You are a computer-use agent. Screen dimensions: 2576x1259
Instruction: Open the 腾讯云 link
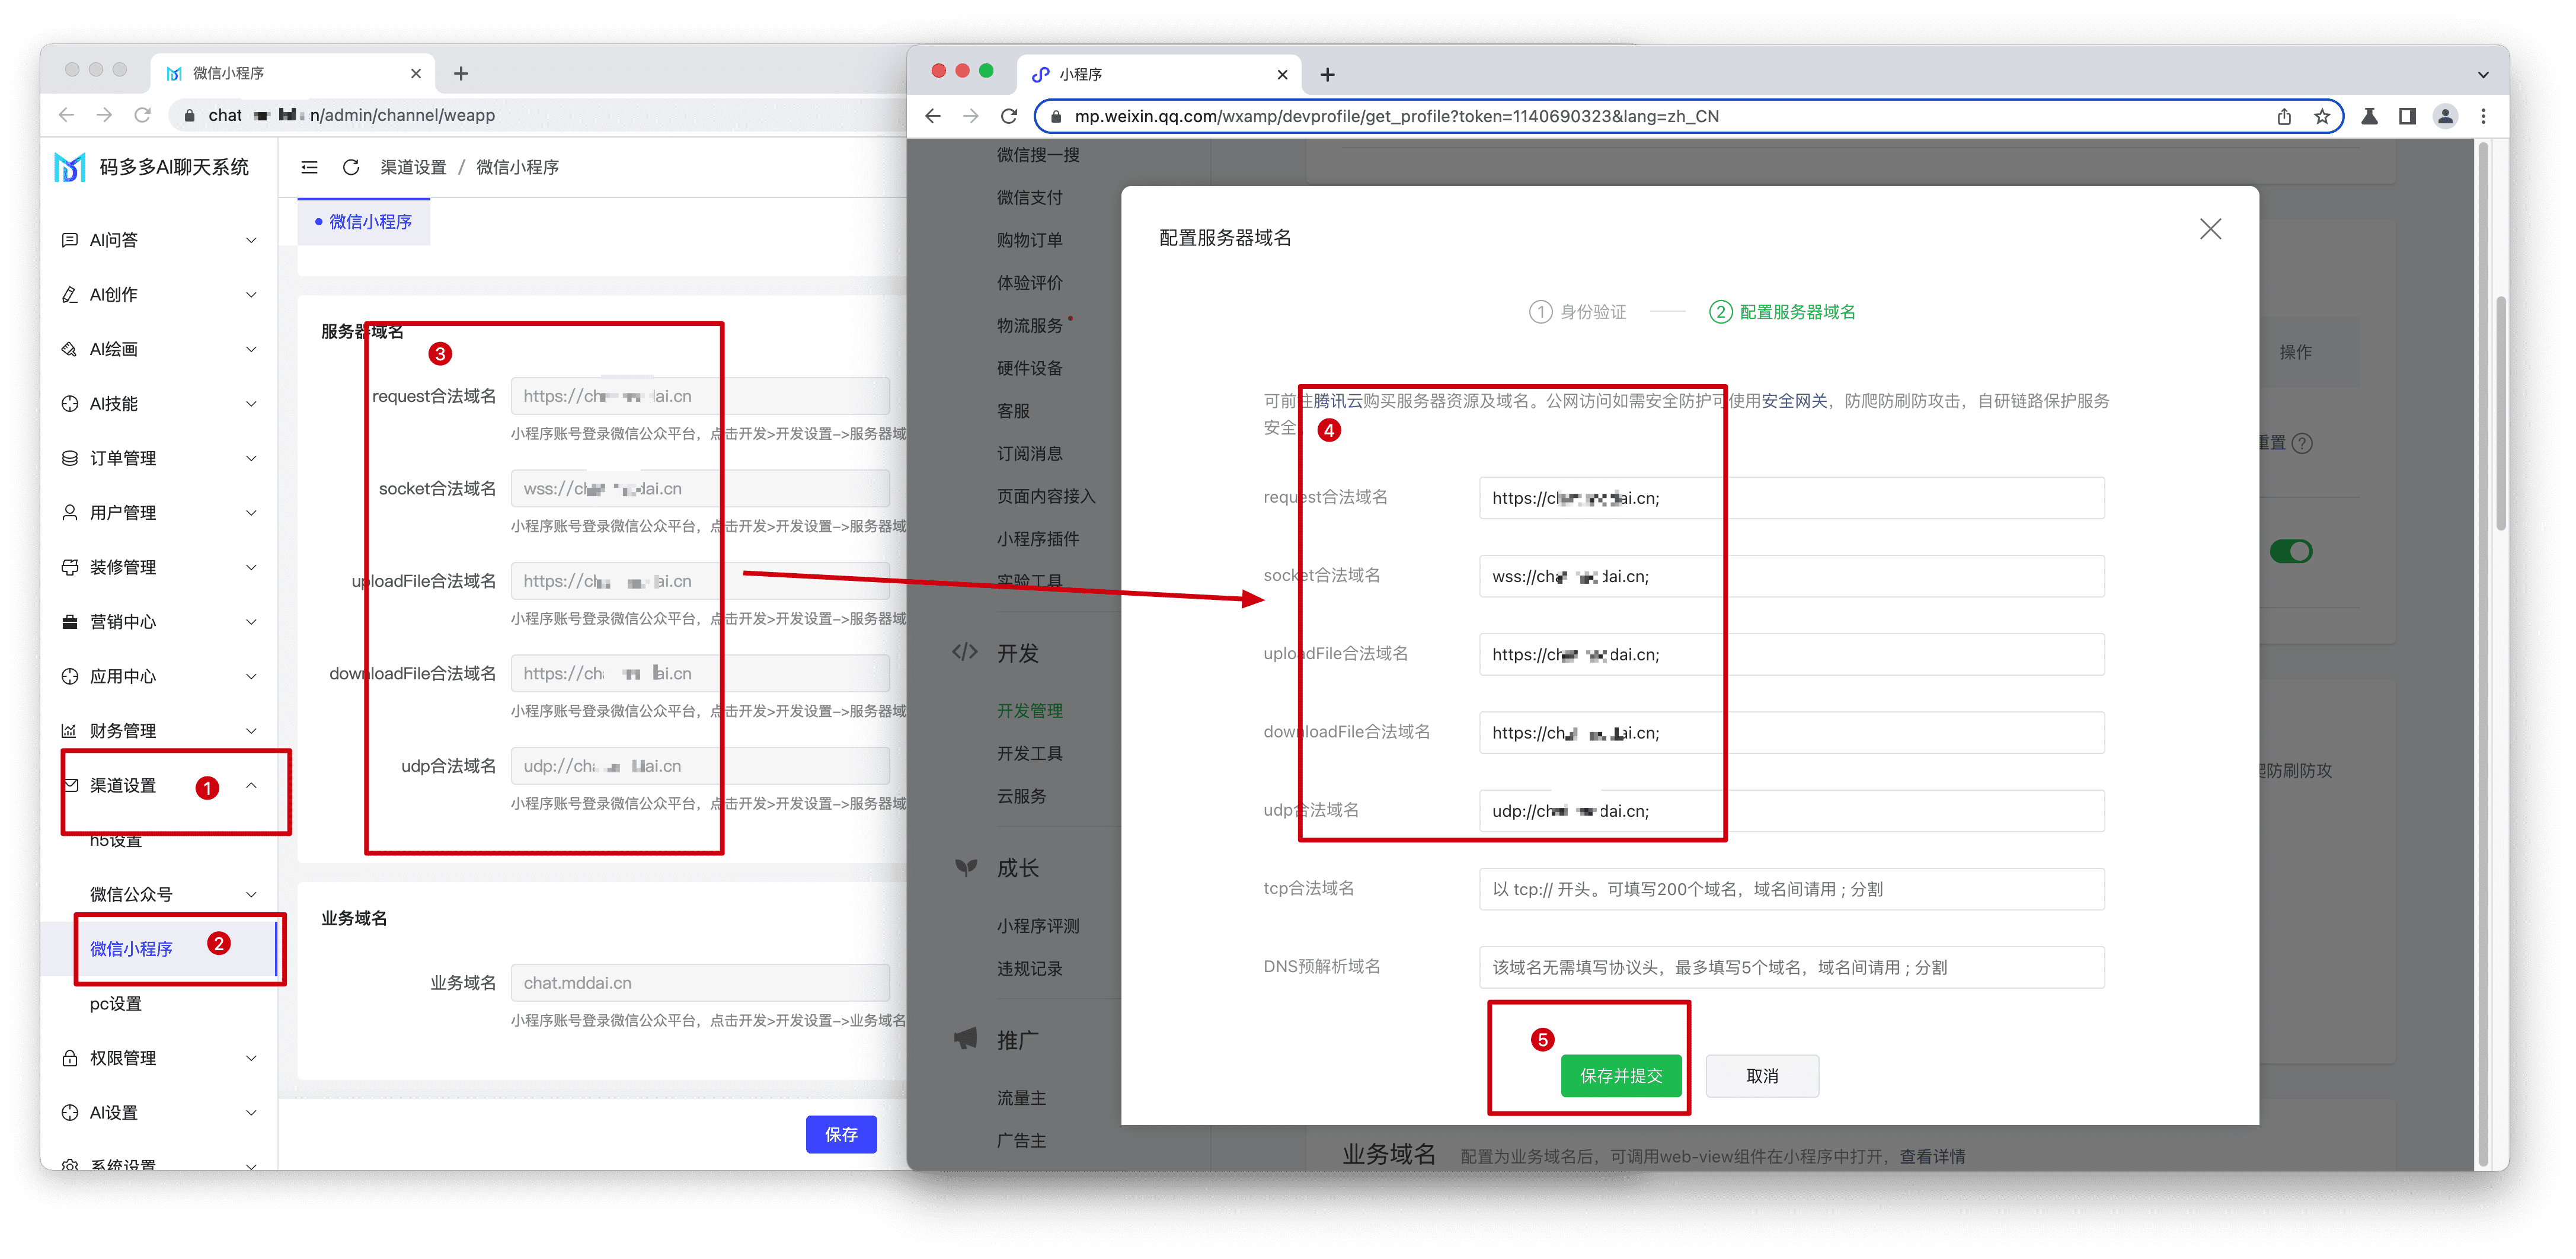[1337, 401]
